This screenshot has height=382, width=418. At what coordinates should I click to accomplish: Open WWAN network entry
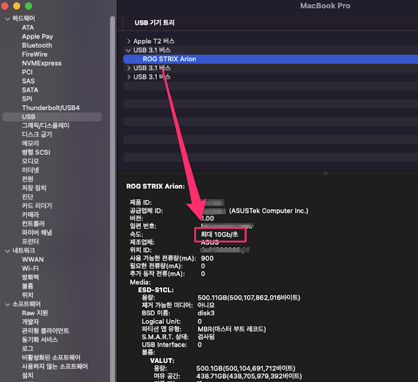click(33, 260)
